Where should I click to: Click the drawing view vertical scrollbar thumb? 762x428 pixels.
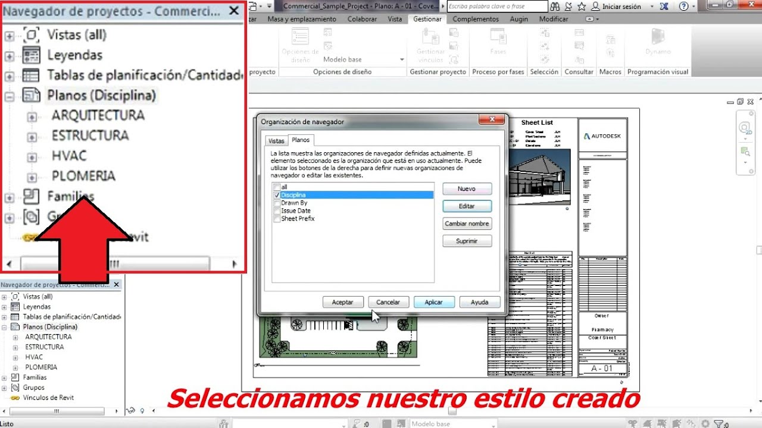click(x=758, y=250)
